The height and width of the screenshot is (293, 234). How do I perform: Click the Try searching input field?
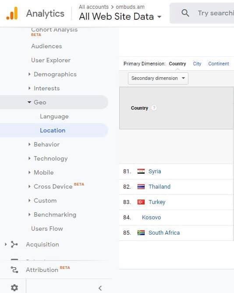(x=216, y=13)
